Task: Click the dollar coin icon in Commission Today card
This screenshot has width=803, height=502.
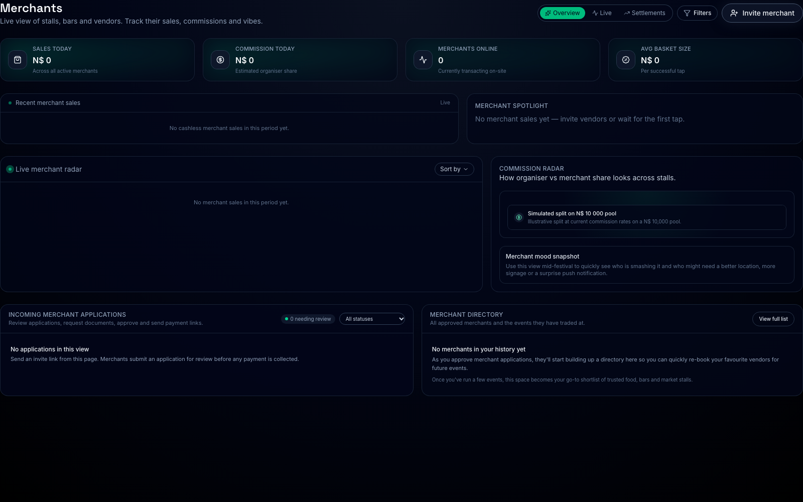Action: click(x=220, y=60)
